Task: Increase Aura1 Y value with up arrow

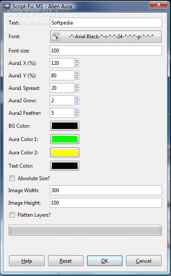Action: coord(77,73)
